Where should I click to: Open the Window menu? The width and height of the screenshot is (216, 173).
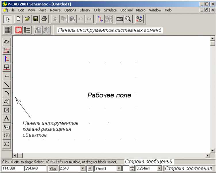point(155,10)
